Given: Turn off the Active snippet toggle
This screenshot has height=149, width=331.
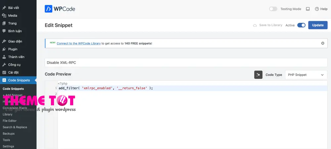Looking at the screenshot, I should coord(301,25).
